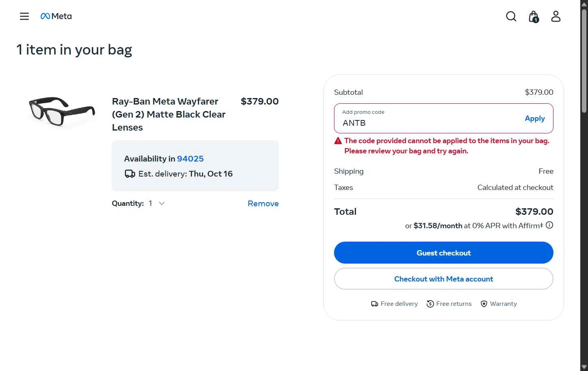Click the delivery truck icon beside Est. delivery
Image resolution: width=588 pixels, height=371 pixels.
pyautogui.click(x=130, y=174)
